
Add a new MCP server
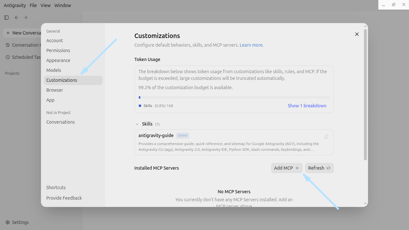pyautogui.click(x=287, y=168)
